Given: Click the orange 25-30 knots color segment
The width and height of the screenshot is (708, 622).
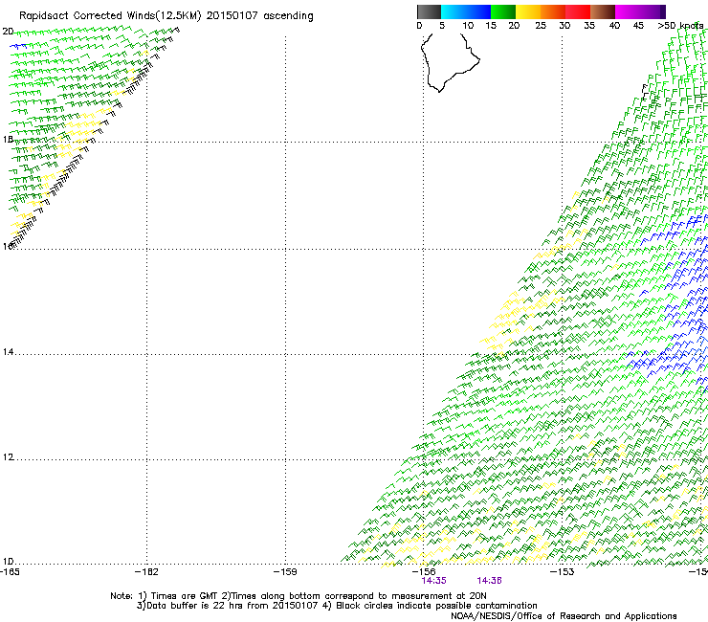Looking at the screenshot, I should point(553,11).
